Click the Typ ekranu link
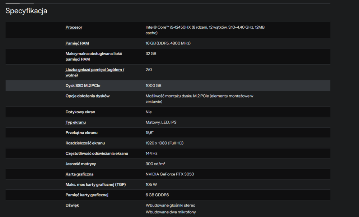Viewport: 359px width, 217px height. [75, 122]
